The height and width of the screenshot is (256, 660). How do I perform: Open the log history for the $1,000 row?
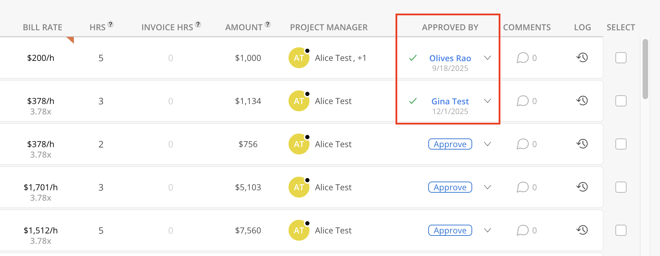[x=582, y=57]
